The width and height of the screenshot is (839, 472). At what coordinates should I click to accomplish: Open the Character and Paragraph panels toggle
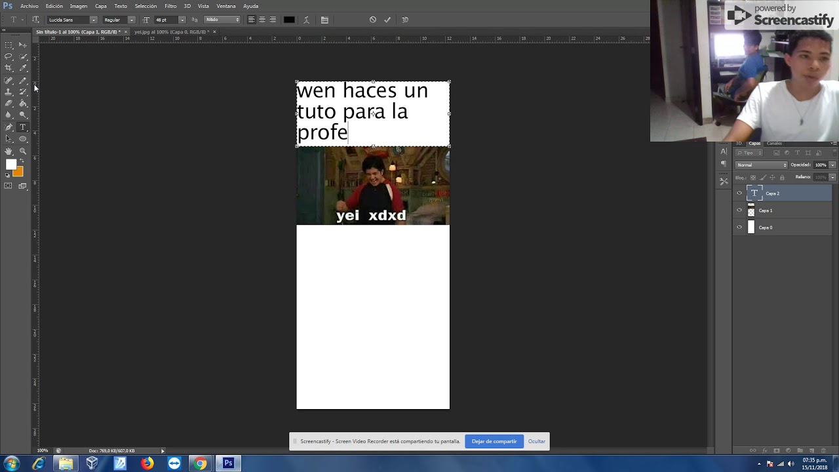click(x=324, y=20)
